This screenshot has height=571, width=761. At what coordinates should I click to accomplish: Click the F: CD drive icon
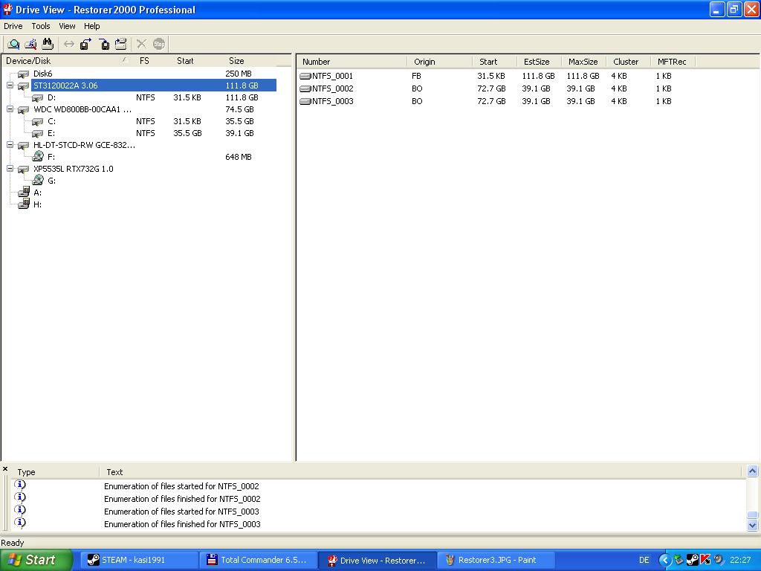(x=37, y=156)
